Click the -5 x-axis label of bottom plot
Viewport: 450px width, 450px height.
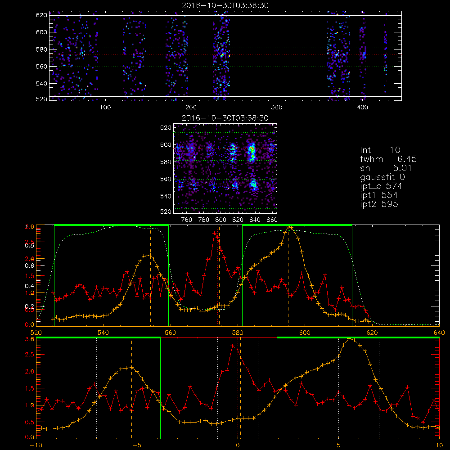(137, 445)
